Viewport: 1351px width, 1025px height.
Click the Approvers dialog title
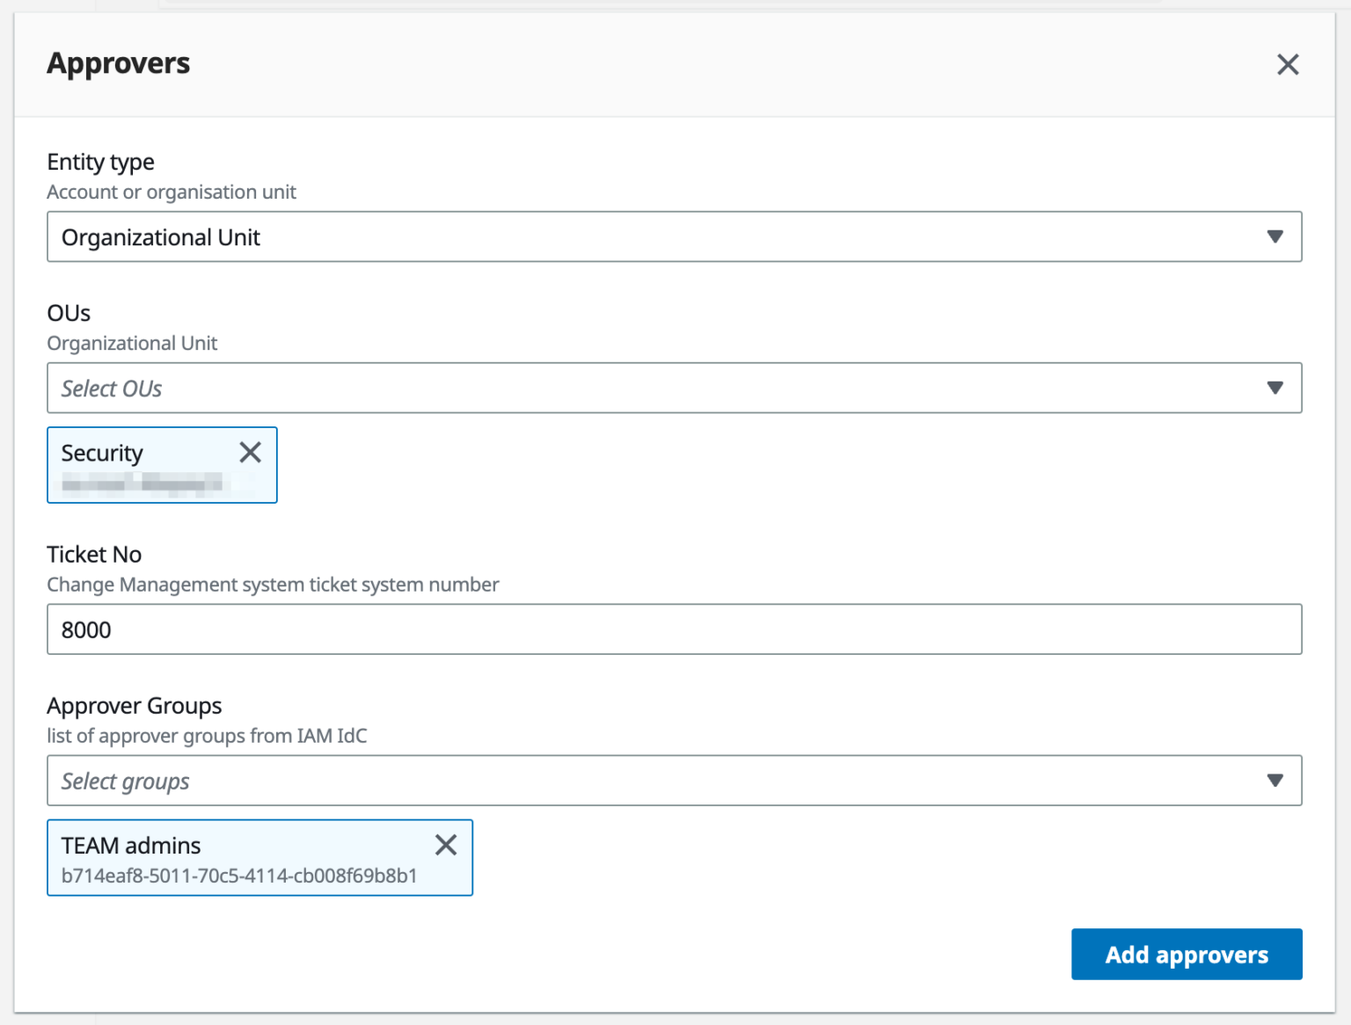coord(119,62)
